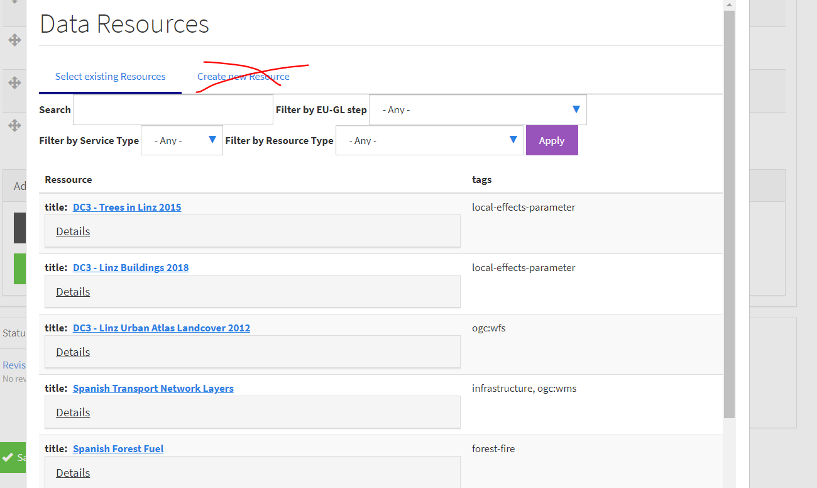
Task: Open the 'Filter by Resource Type' dropdown
Action: click(429, 140)
